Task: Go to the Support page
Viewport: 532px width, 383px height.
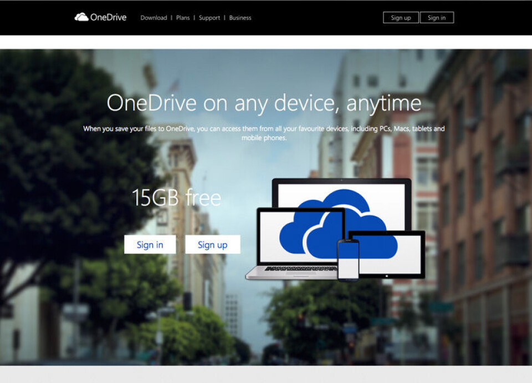Action: point(209,18)
